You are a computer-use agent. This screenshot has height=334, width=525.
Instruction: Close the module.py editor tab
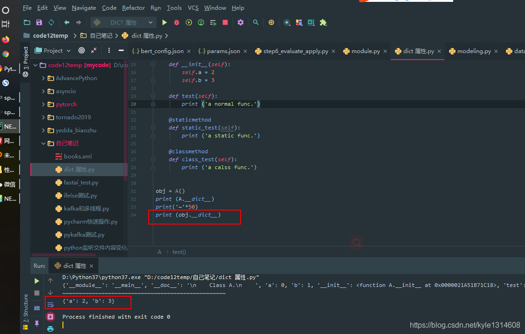pyautogui.click(x=385, y=51)
